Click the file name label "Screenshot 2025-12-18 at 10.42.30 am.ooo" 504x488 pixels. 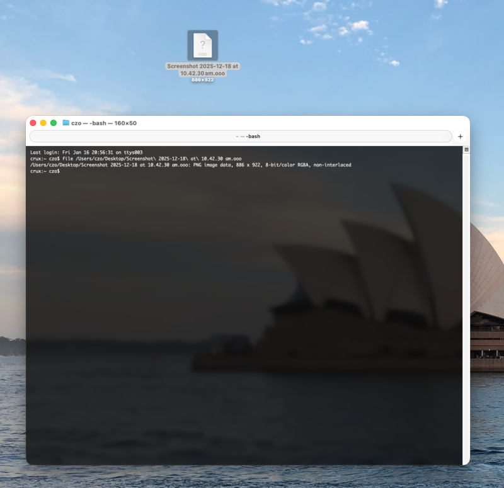tap(202, 70)
